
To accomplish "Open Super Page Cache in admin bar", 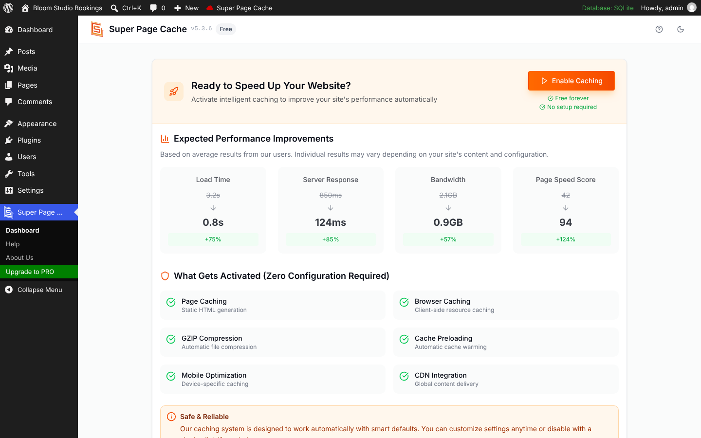I will tap(240, 8).
